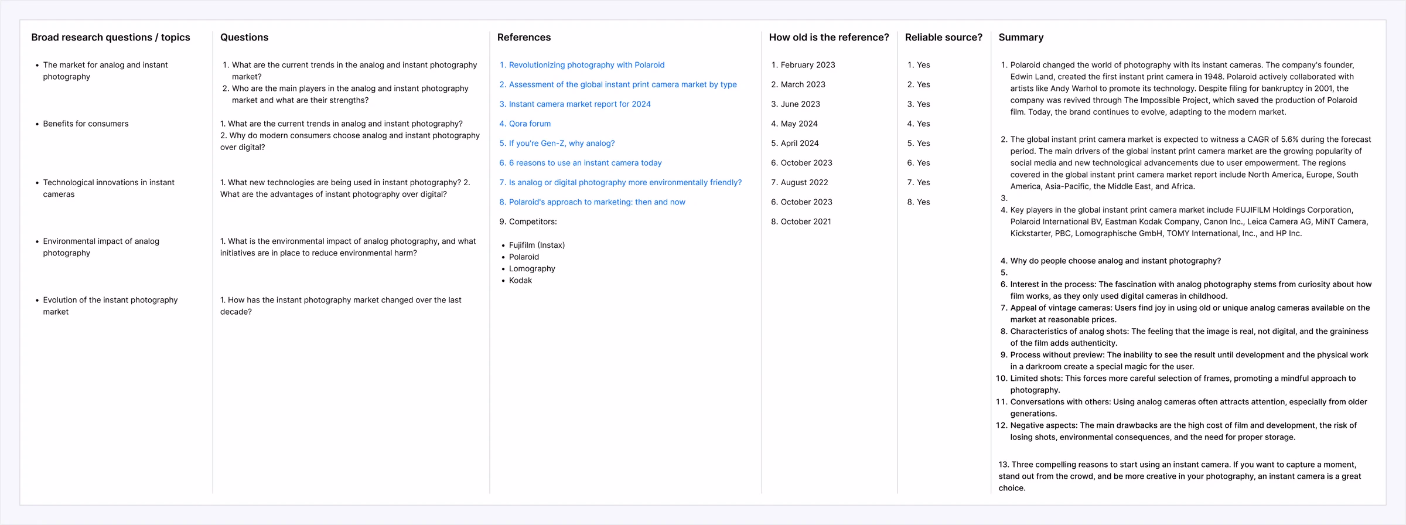The width and height of the screenshot is (1406, 525).
Task: Select the 'March 2023' date entry
Action: coord(803,84)
